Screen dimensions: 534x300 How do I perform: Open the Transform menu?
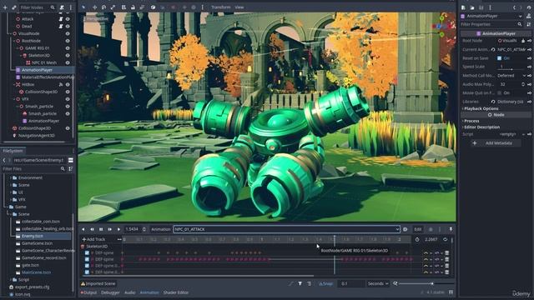coord(220,7)
